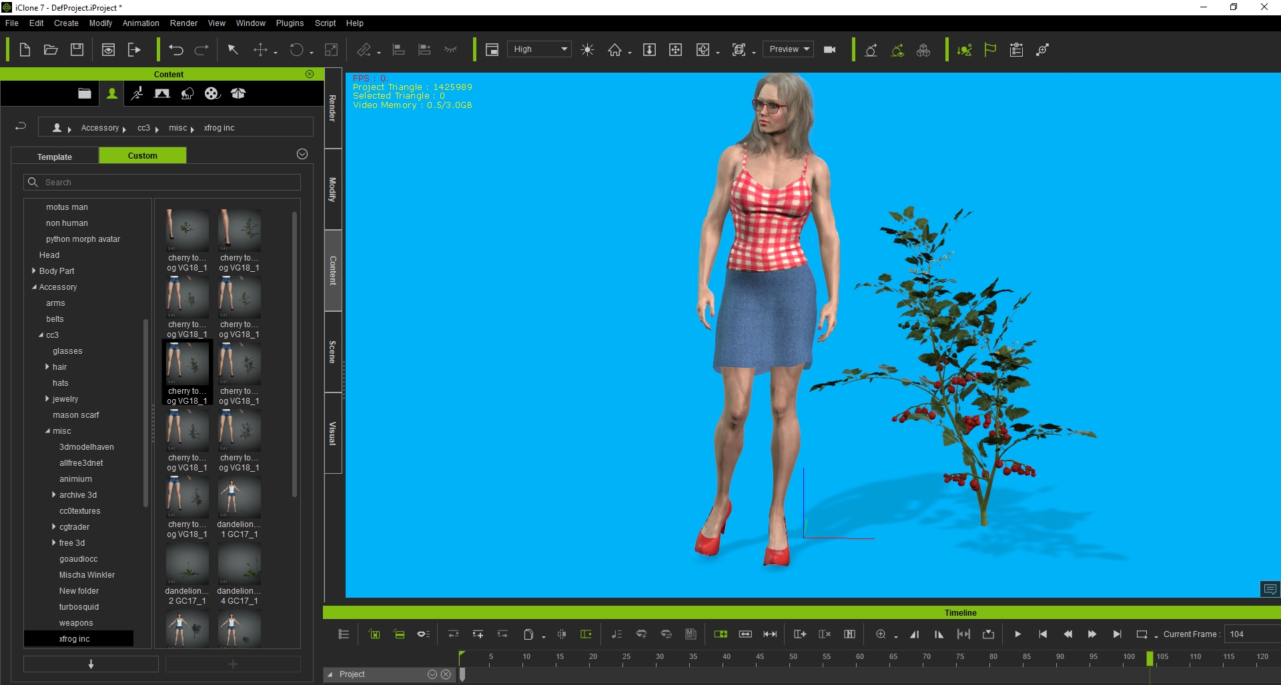The width and height of the screenshot is (1281, 685).
Task: Activate the Move tool
Action: coord(260,50)
